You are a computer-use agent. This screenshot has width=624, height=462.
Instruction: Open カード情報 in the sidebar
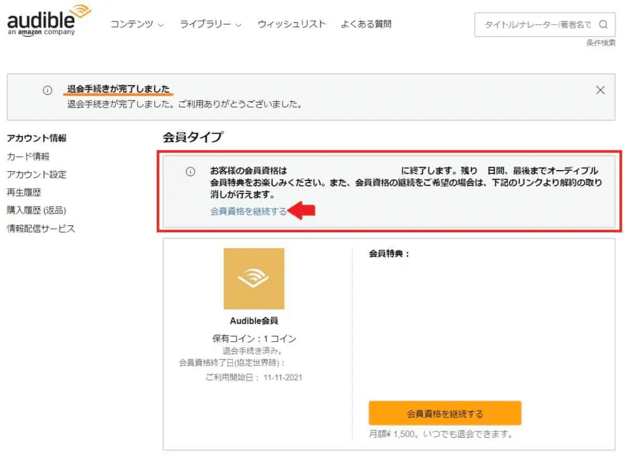point(28,157)
